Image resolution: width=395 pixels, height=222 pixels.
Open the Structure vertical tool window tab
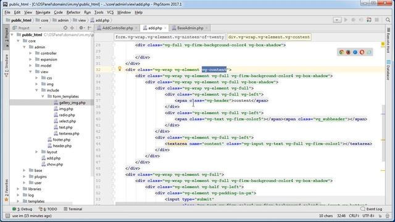pos(7,65)
